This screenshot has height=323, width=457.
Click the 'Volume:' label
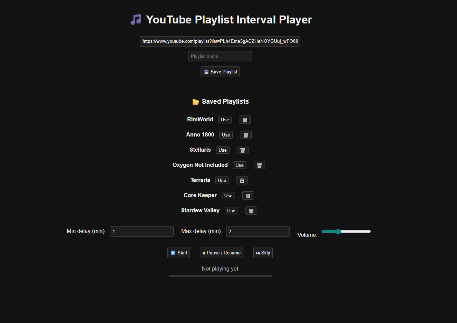307,235
